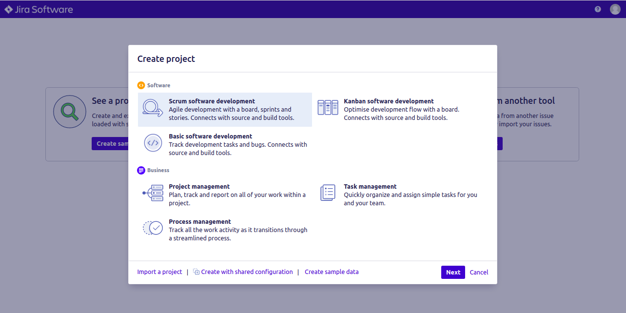Open the user profile avatar
Image resolution: width=626 pixels, height=313 pixels.
(615, 9)
